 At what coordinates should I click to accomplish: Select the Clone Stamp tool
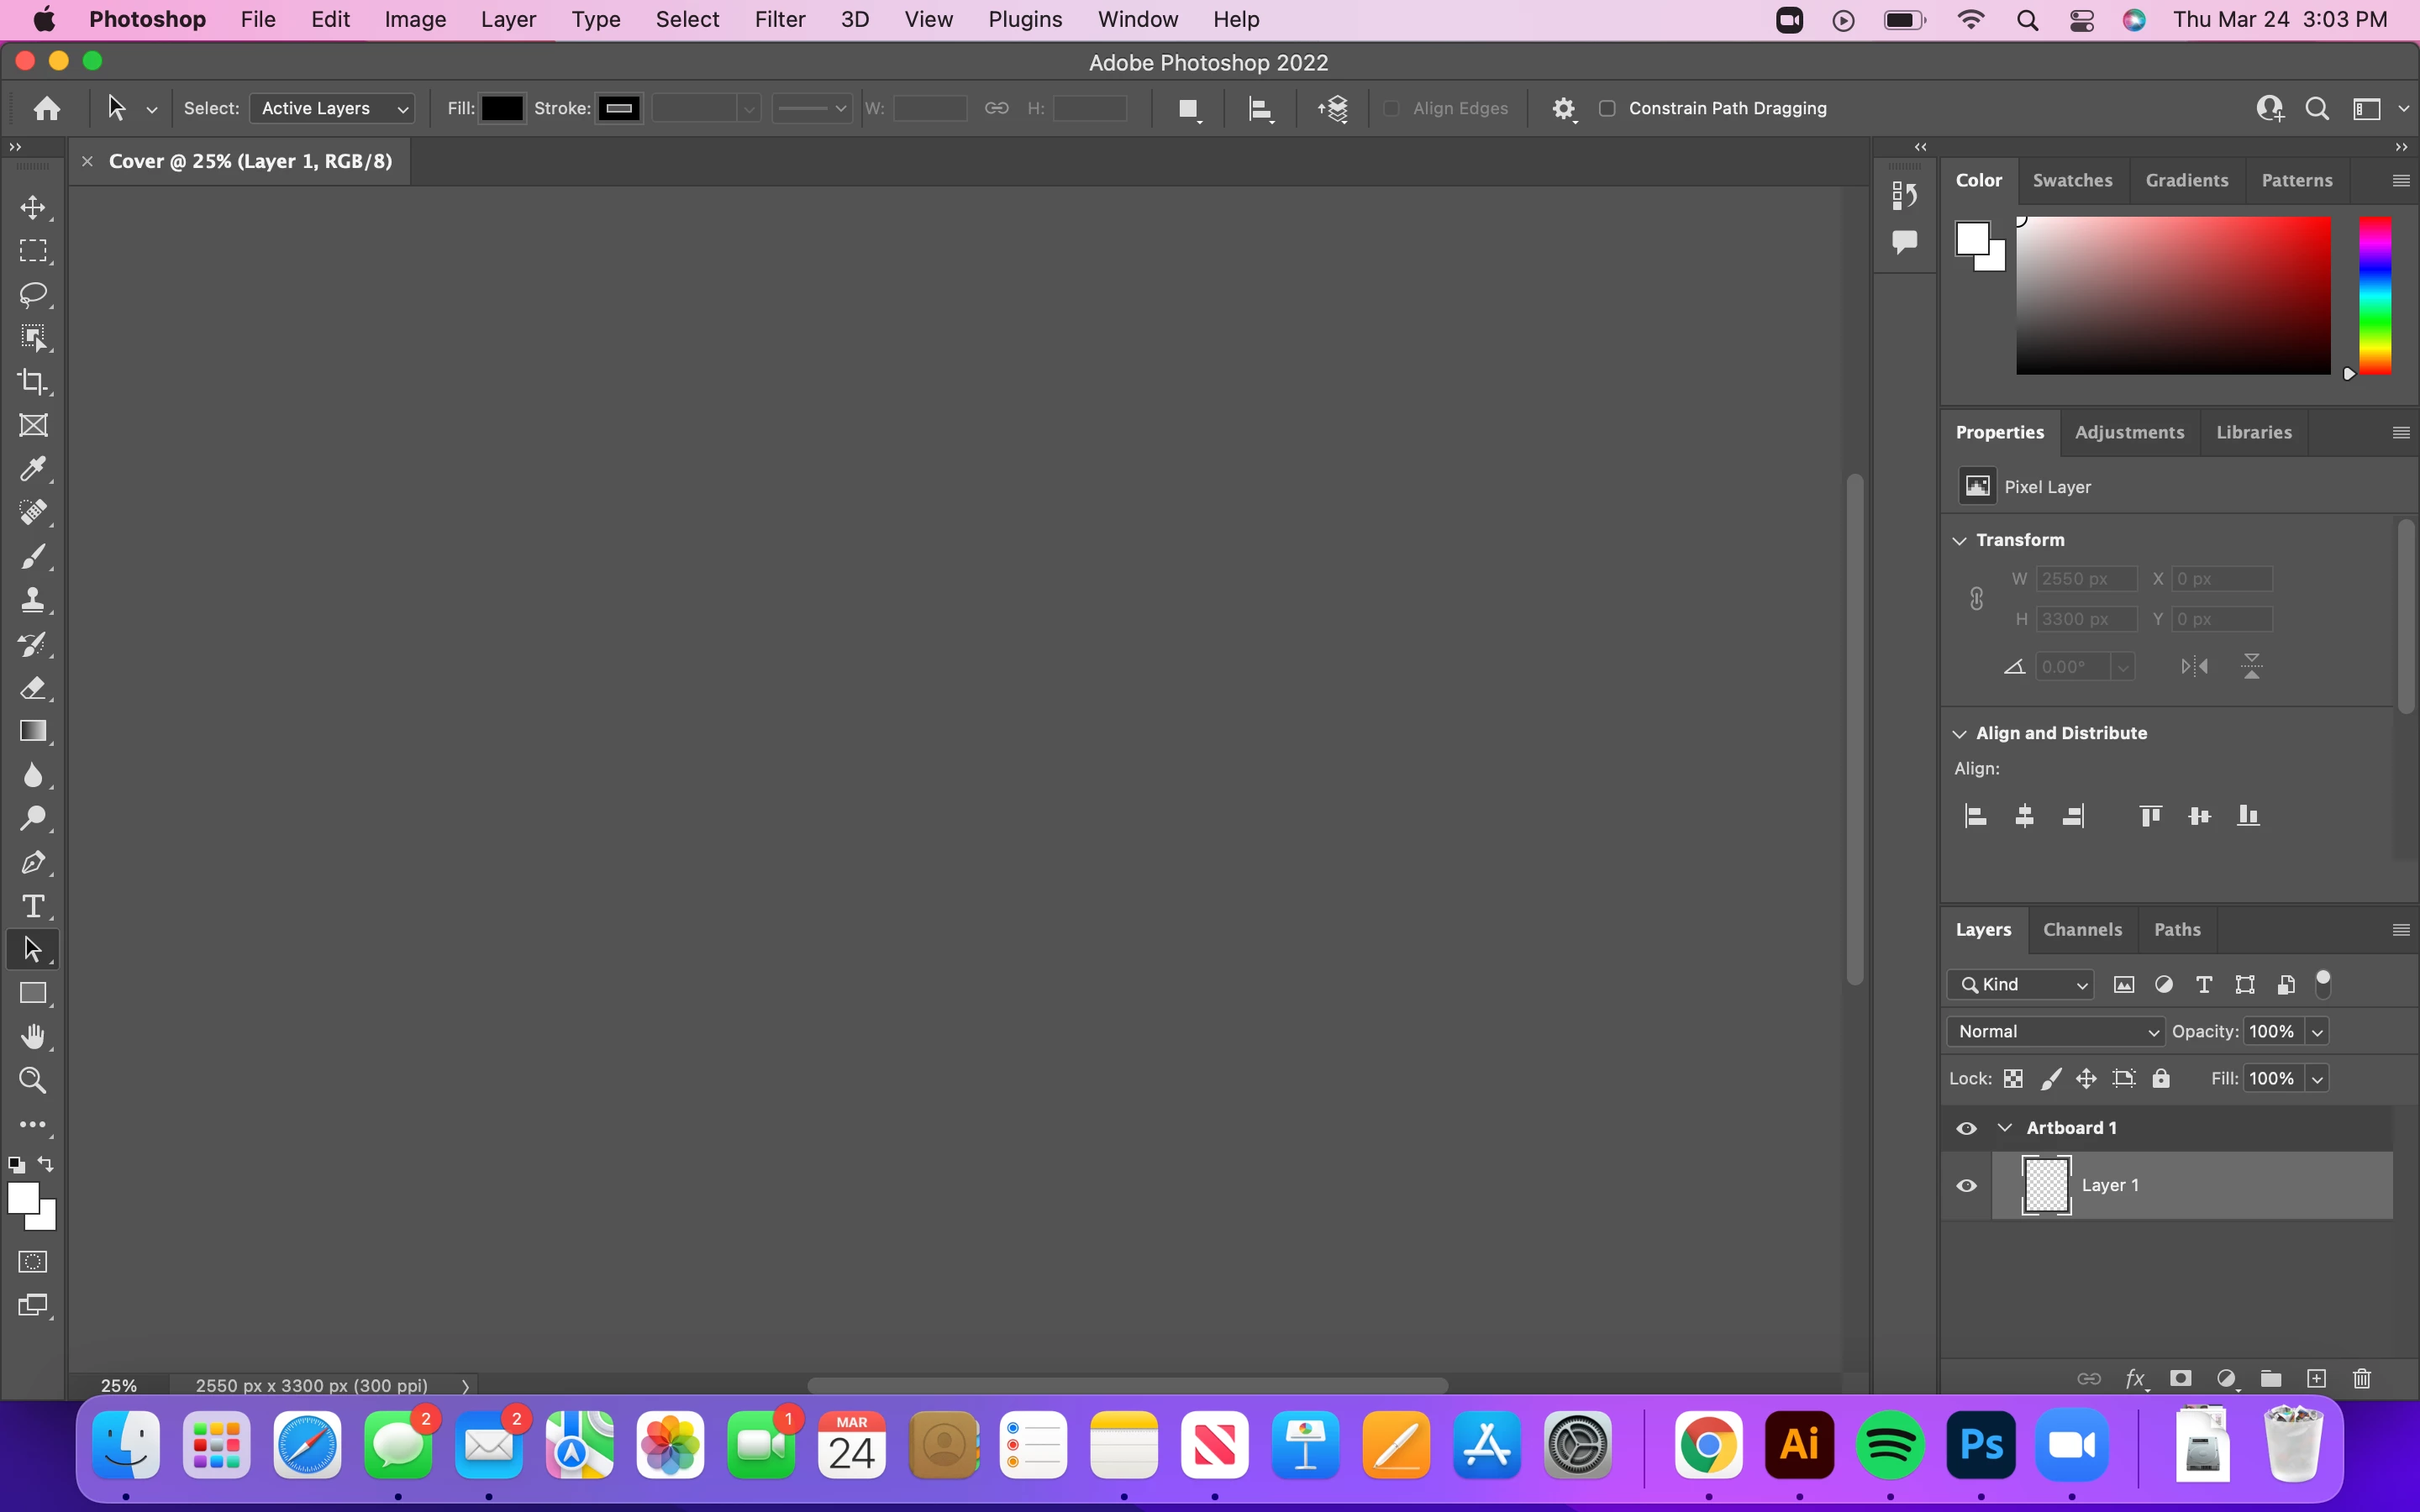[x=33, y=600]
